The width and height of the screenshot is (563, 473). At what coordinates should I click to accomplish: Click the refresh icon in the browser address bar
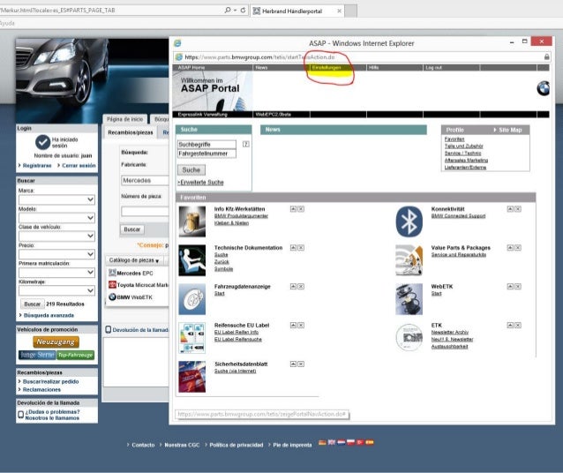click(243, 10)
